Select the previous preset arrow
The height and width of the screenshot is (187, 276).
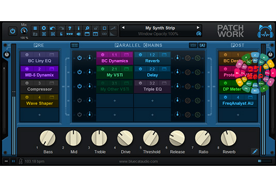123,28
